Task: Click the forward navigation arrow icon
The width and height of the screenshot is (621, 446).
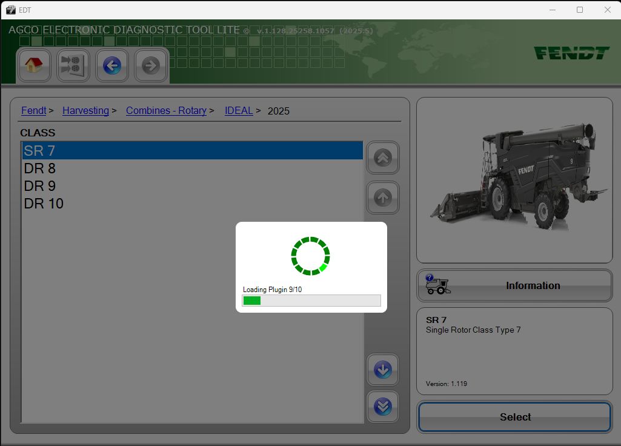Action: click(150, 65)
